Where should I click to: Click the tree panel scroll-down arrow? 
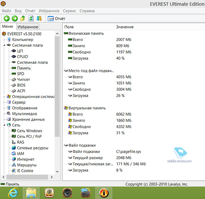[57, 172]
